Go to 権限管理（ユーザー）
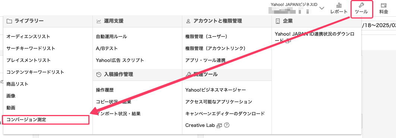 tap(206, 36)
